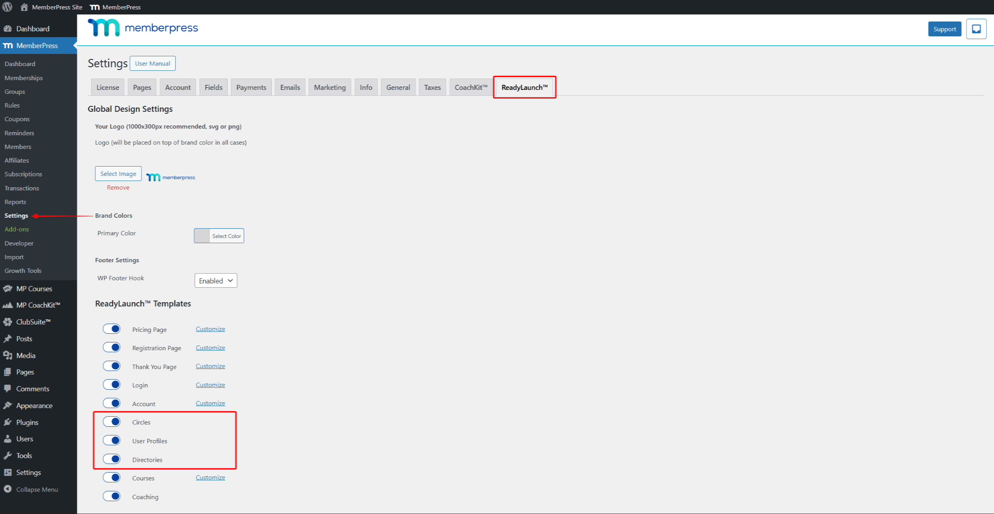Open the General settings tab
994x514 pixels.
point(398,87)
